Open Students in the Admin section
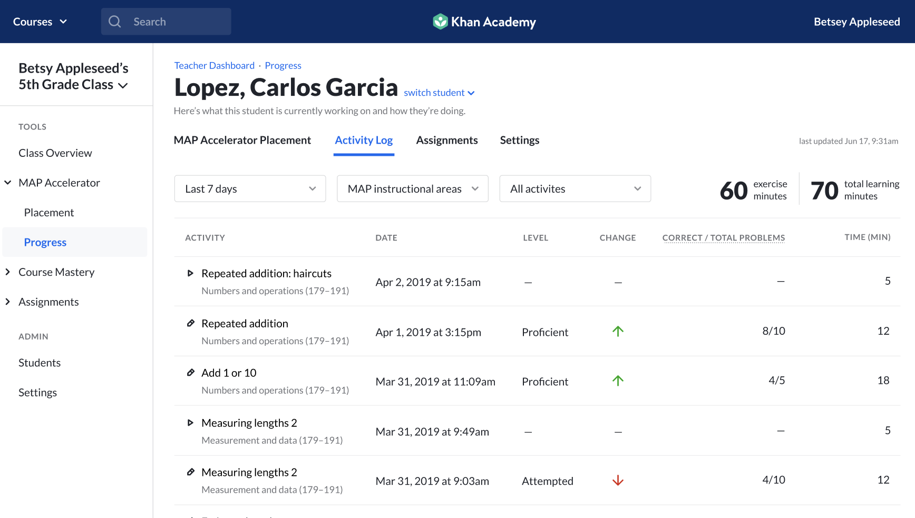The height and width of the screenshot is (518, 915). 40,363
